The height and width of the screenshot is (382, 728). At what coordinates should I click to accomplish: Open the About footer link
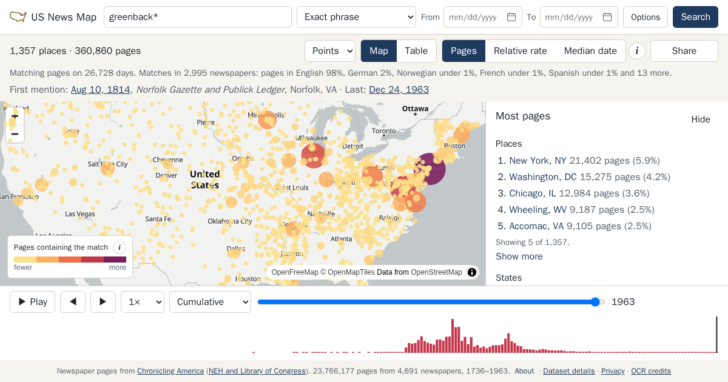[x=524, y=371]
